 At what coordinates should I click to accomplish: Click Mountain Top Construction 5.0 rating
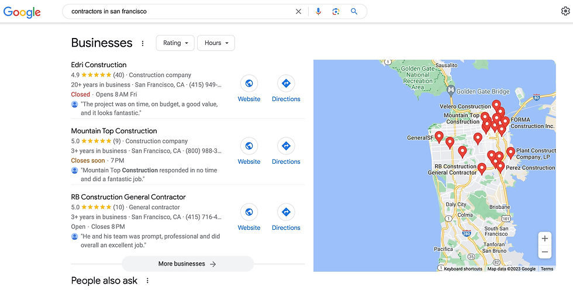pyautogui.click(x=96, y=141)
